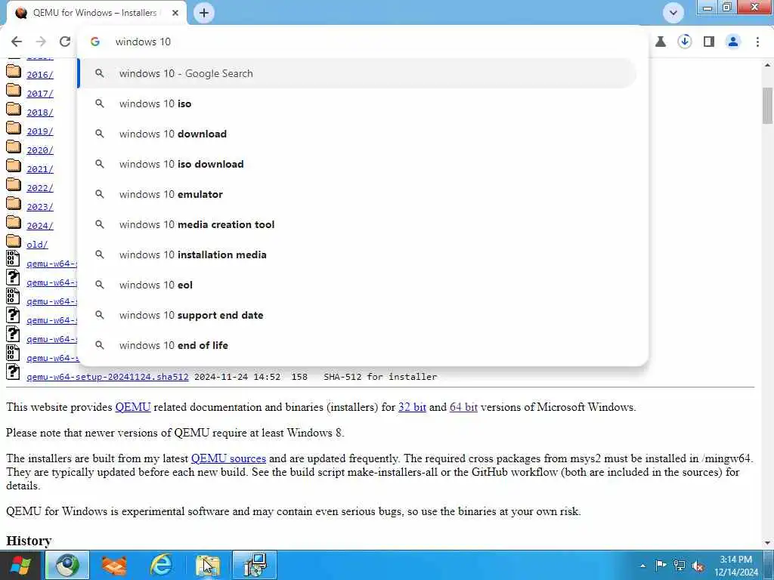Image resolution: width=774 pixels, height=580 pixels.
Task: Open the taskbar clock showing 3:14 PM
Action: coord(736,566)
